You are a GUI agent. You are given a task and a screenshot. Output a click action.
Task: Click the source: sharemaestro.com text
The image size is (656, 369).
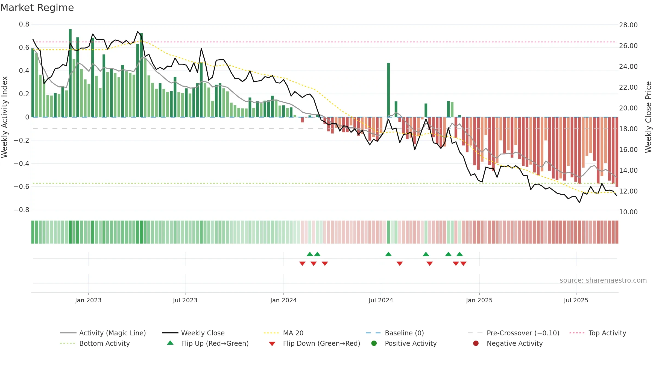603,280
